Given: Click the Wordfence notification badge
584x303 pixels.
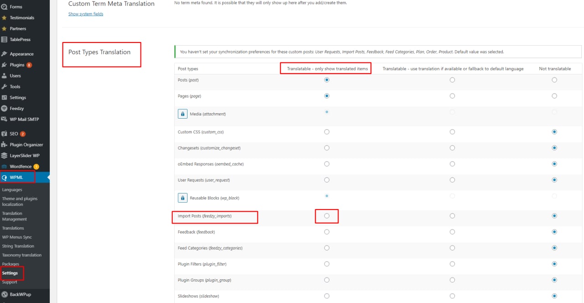Looking at the screenshot, I should [36, 167].
